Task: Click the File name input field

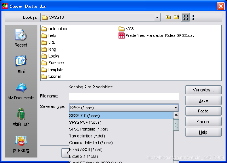Action: (124, 97)
